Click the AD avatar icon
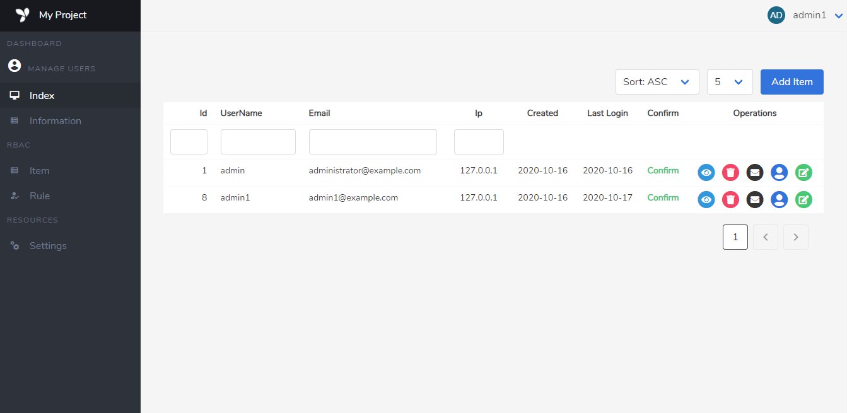 (776, 15)
